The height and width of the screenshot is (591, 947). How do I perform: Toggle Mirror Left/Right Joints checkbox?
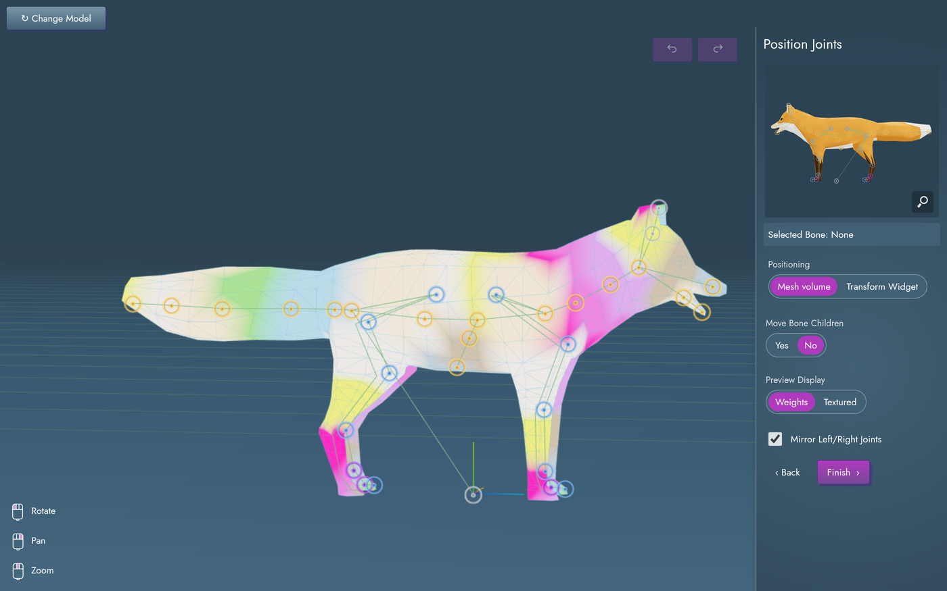[x=775, y=439]
